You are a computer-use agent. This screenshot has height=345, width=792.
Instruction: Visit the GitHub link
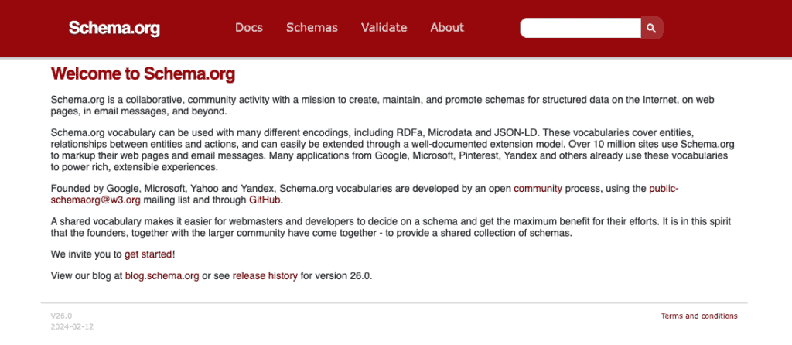coord(265,200)
